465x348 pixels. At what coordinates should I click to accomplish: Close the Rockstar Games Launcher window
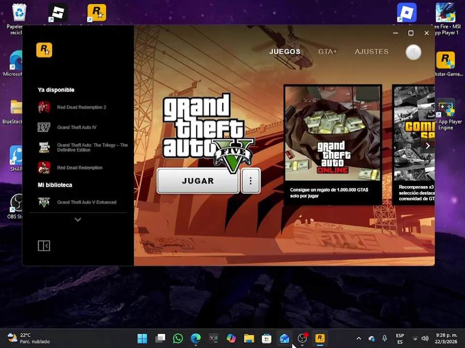coord(426,33)
